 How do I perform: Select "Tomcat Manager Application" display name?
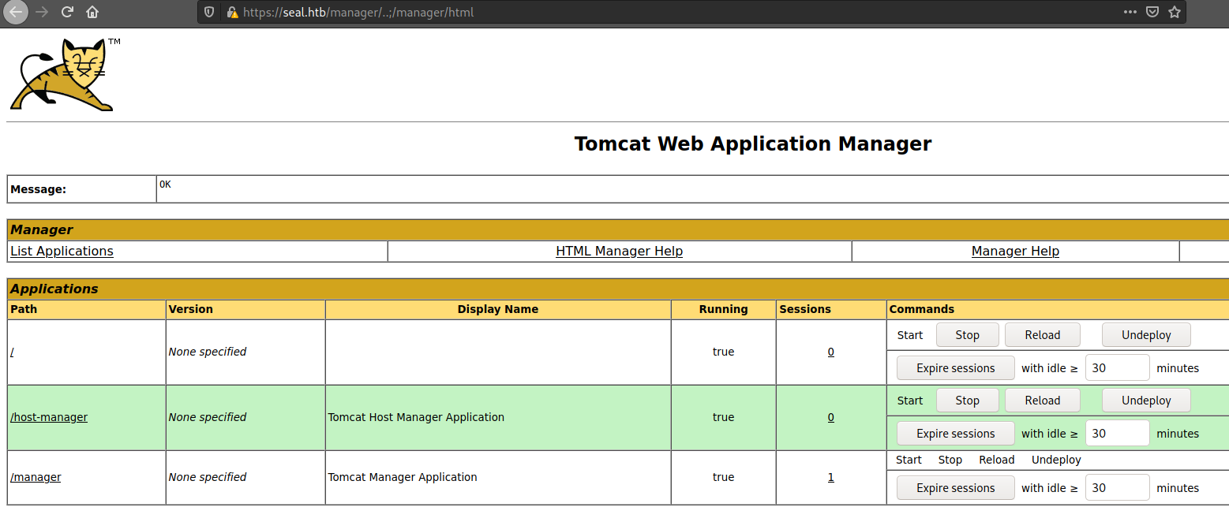click(403, 477)
